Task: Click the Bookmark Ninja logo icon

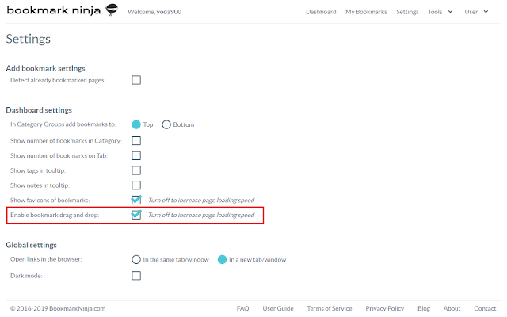Action: click(x=112, y=10)
